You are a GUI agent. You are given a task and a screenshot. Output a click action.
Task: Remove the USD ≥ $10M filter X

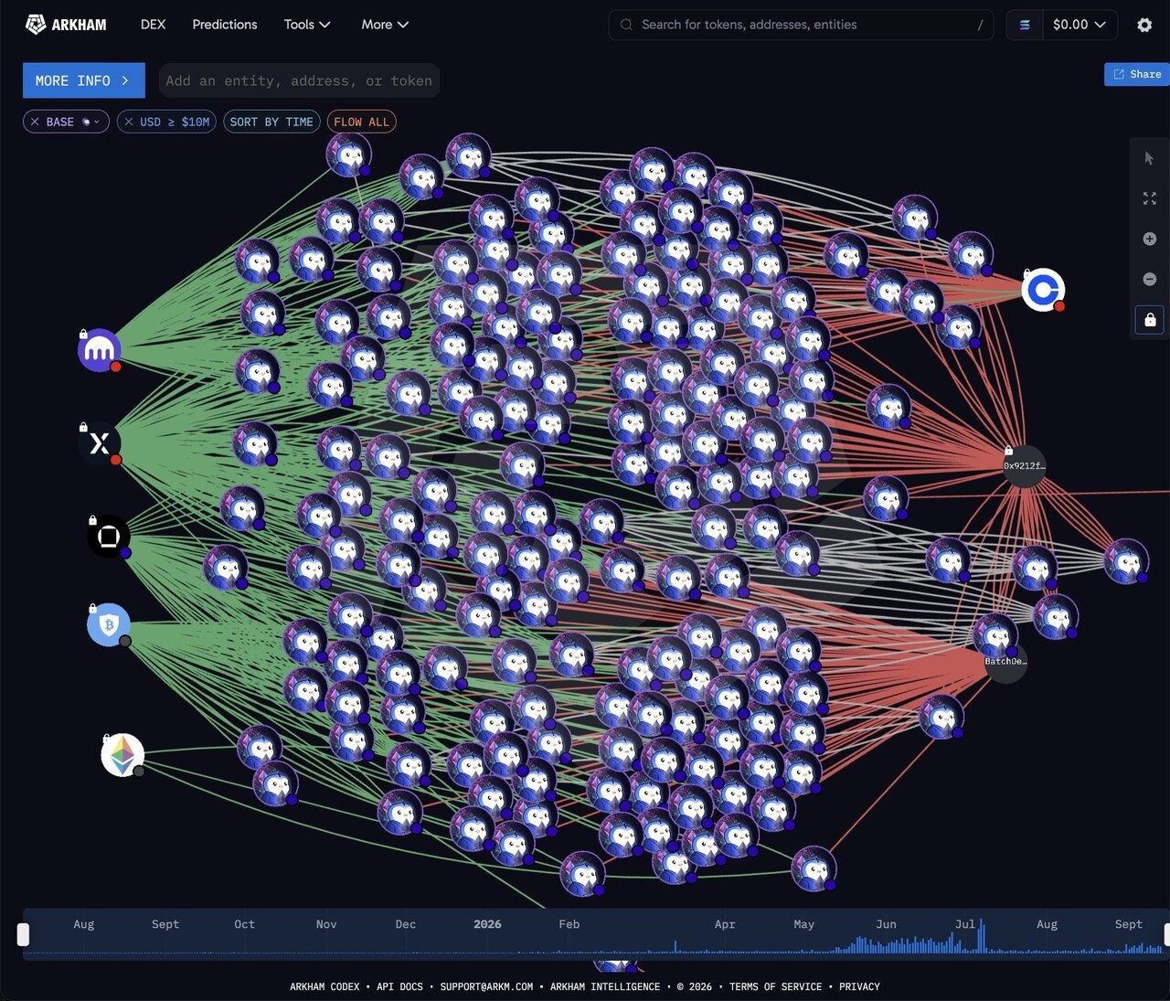coord(129,122)
